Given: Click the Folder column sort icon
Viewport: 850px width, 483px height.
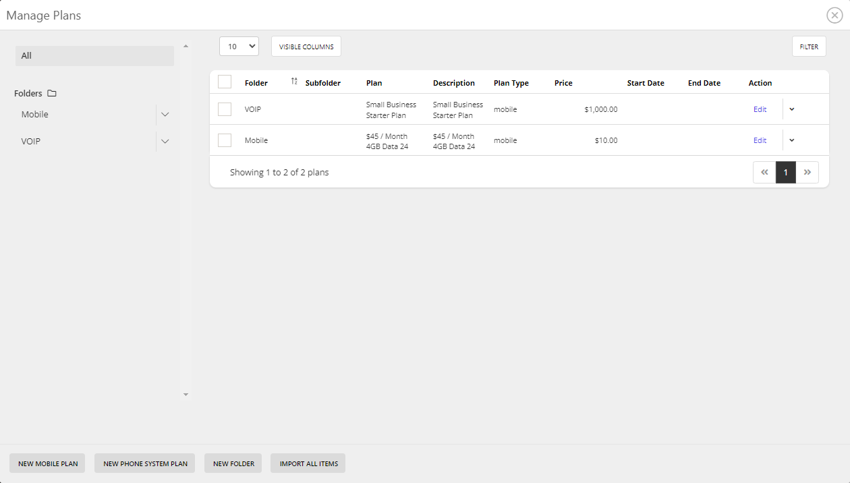Looking at the screenshot, I should click(294, 82).
